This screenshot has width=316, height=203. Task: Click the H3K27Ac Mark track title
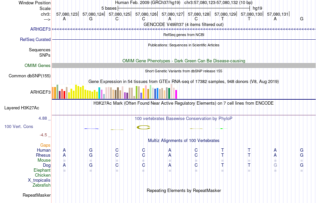click(184, 103)
